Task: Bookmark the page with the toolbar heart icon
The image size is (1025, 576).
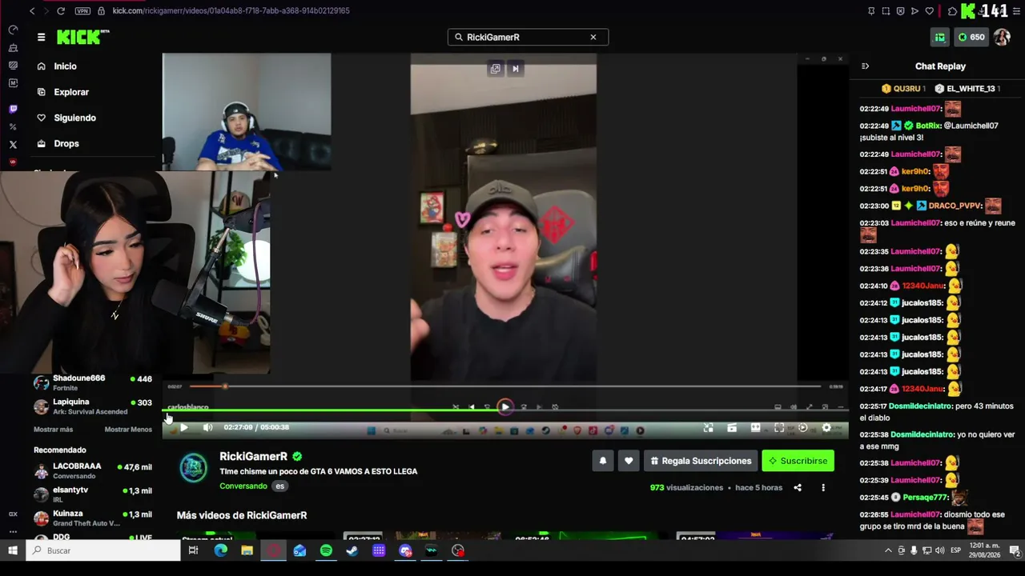Action: (929, 11)
